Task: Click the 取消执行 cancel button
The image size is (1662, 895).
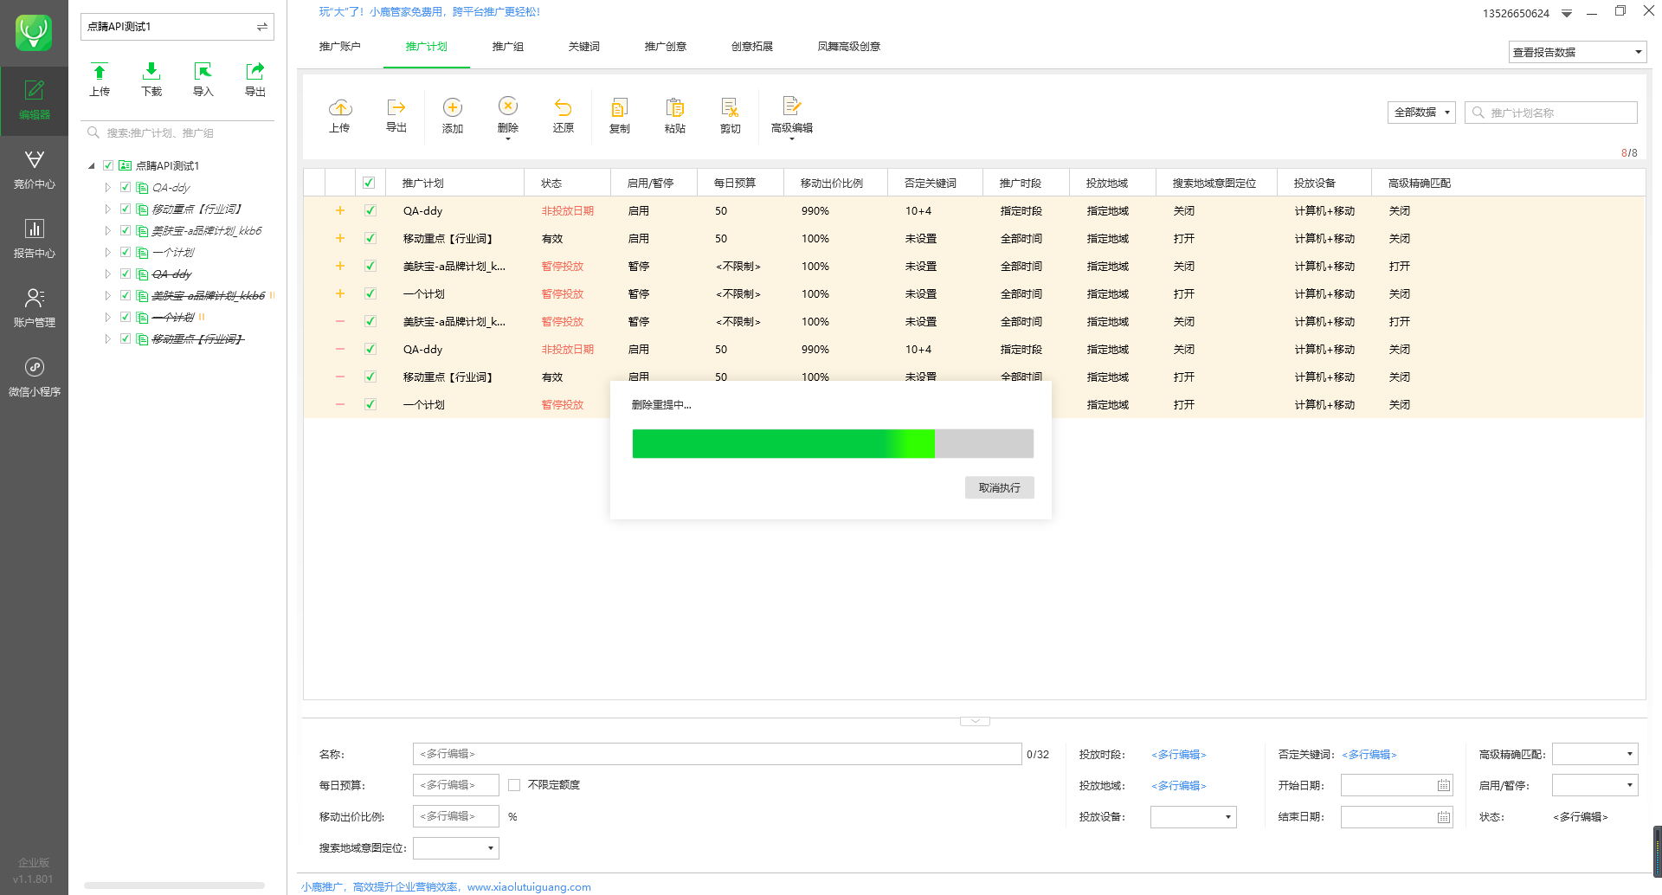Action: tap(1000, 487)
